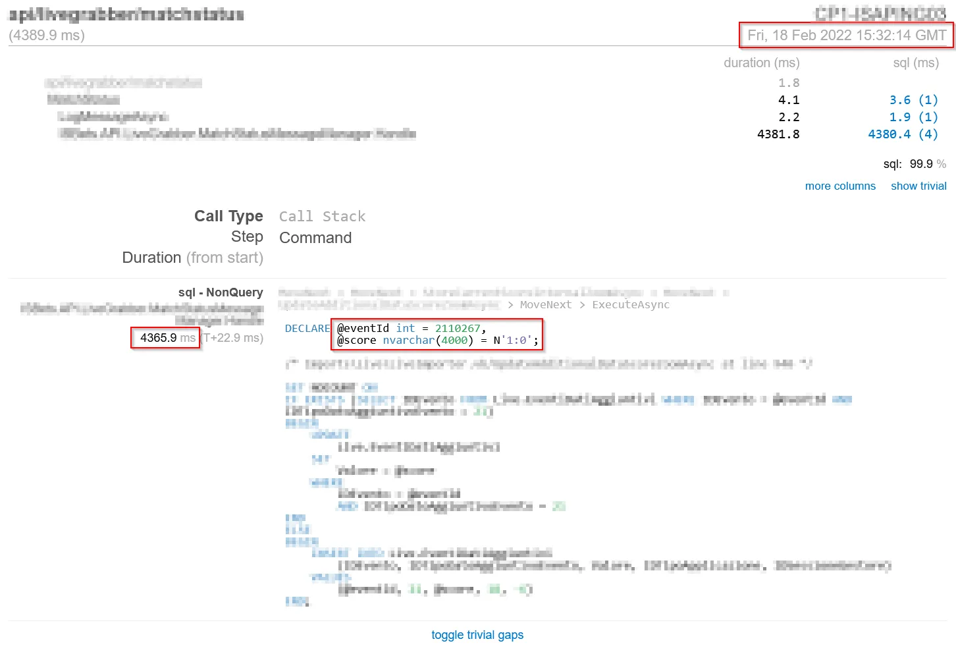Click the DECLARE keyword in the SQL command
Image resolution: width=956 pixels, height=658 pixels.
tap(307, 328)
